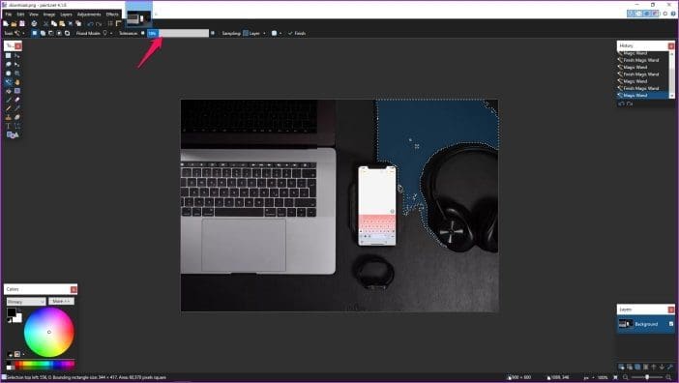Set selection mode to Intersect
Image resolution: width=679 pixels, height=383 pixels.
59,33
